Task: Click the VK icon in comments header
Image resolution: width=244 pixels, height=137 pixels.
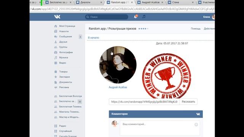Action: point(198,114)
